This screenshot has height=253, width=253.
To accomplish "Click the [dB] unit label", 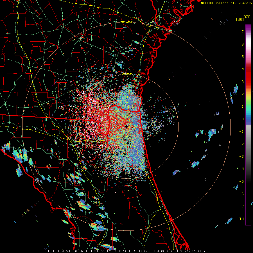I will (x=240, y=19).
